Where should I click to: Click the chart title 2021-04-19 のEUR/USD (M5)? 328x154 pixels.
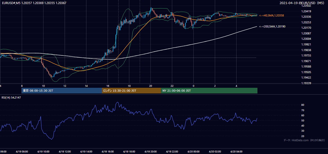(302, 3)
